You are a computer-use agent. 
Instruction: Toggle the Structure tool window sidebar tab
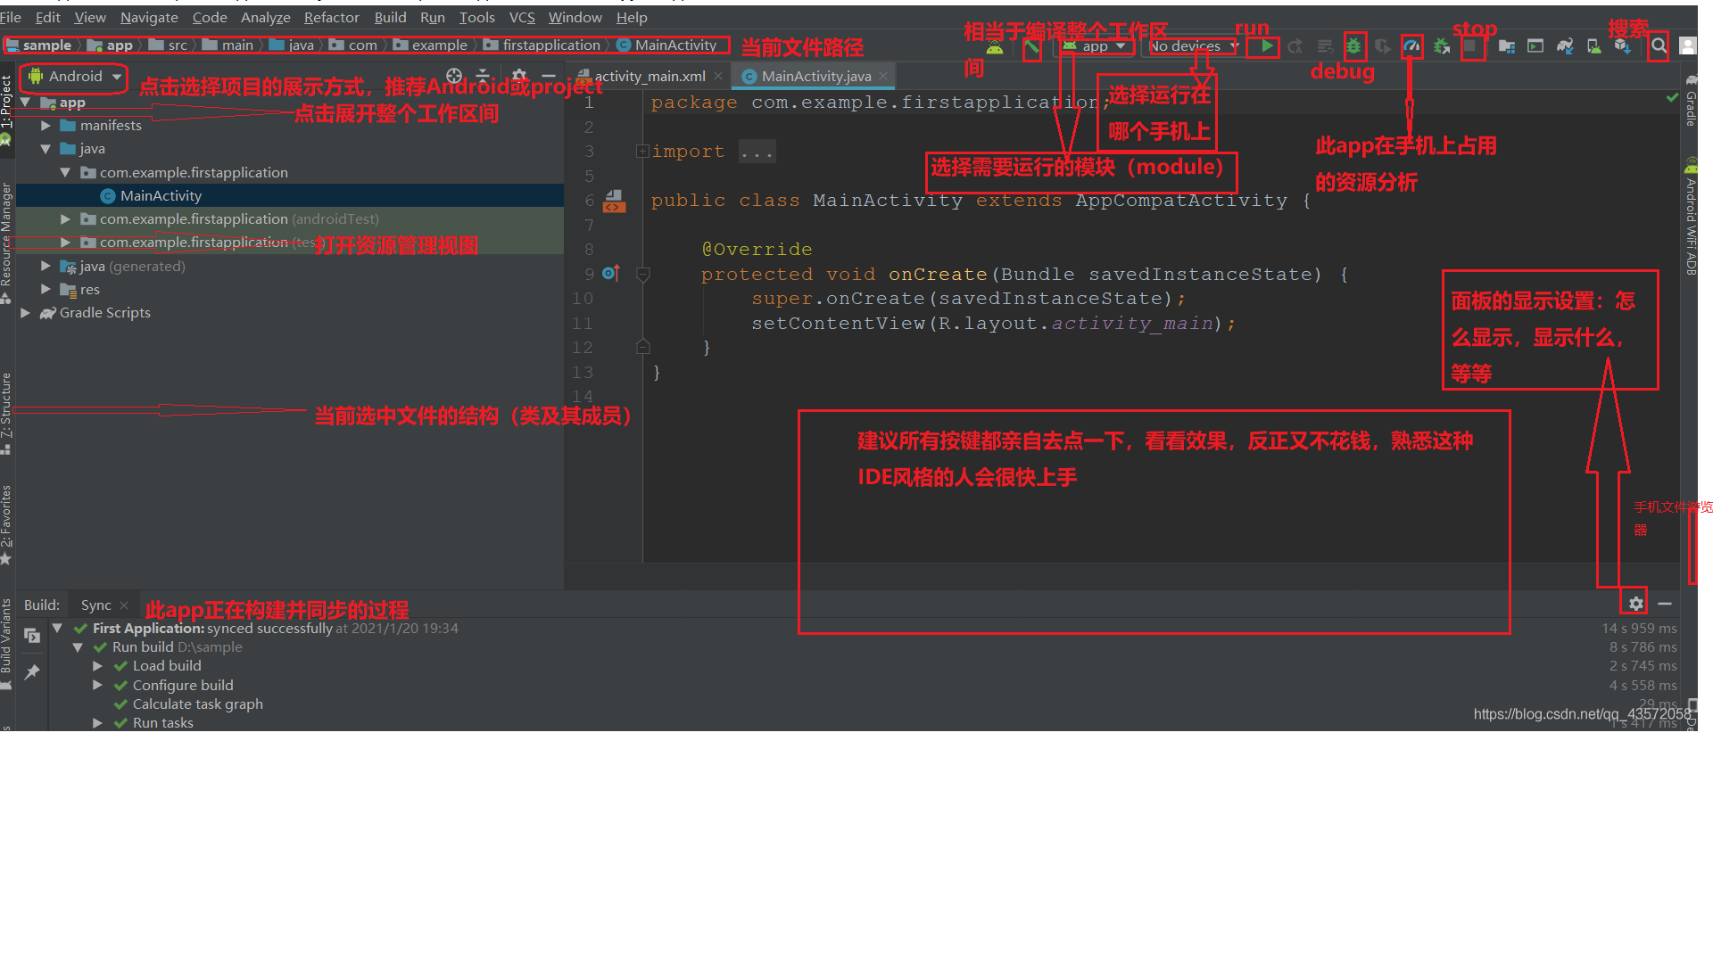pos(7,406)
